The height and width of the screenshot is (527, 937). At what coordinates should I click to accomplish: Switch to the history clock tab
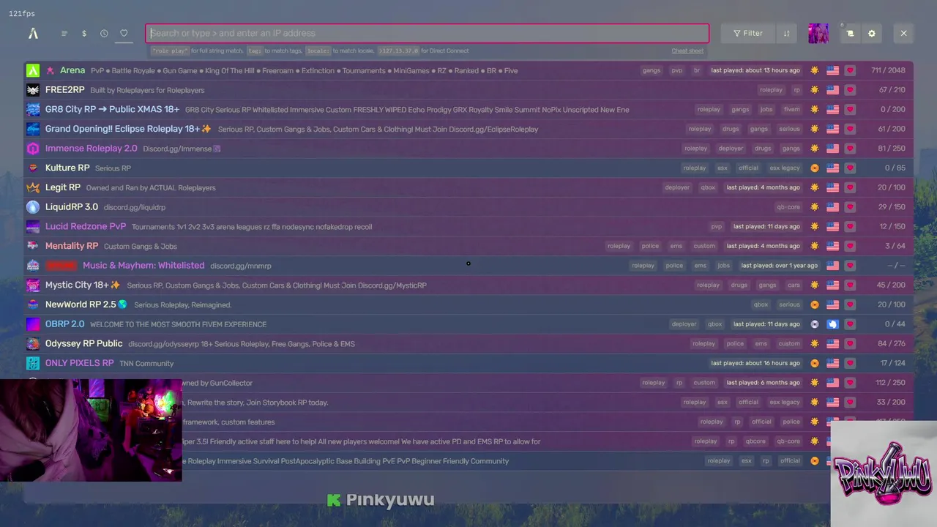pos(104,34)
